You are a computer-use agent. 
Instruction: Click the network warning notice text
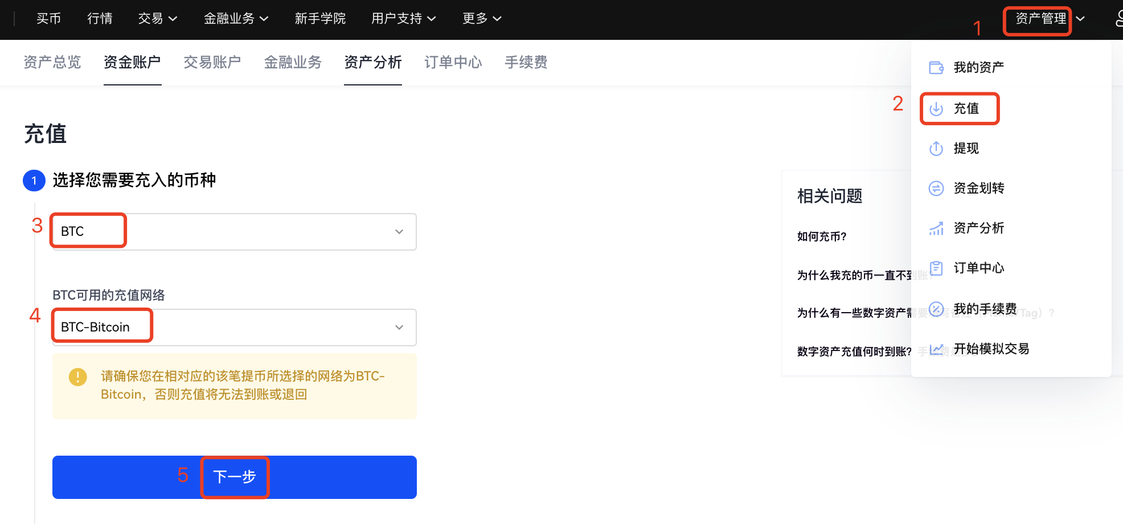[x=243, y=386]
